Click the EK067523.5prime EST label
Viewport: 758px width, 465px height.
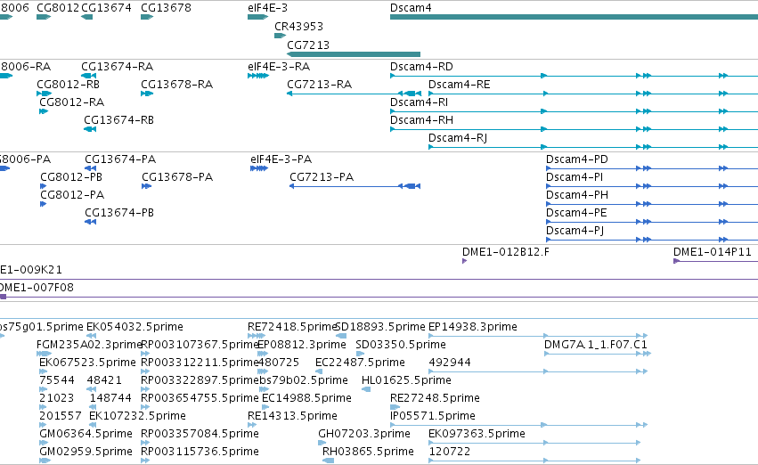(x=87, y=363)
